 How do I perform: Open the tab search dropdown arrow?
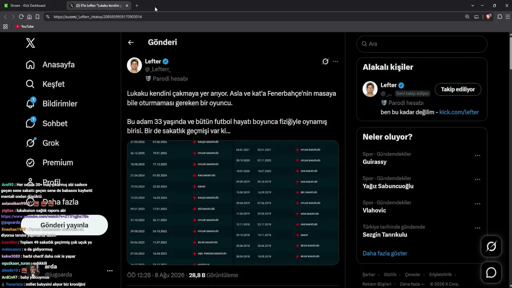point(472,6)
